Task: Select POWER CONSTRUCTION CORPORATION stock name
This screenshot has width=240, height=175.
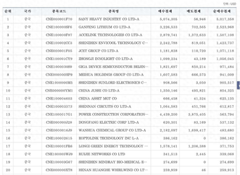Action: pyautogui.click(x=113, y=115)
